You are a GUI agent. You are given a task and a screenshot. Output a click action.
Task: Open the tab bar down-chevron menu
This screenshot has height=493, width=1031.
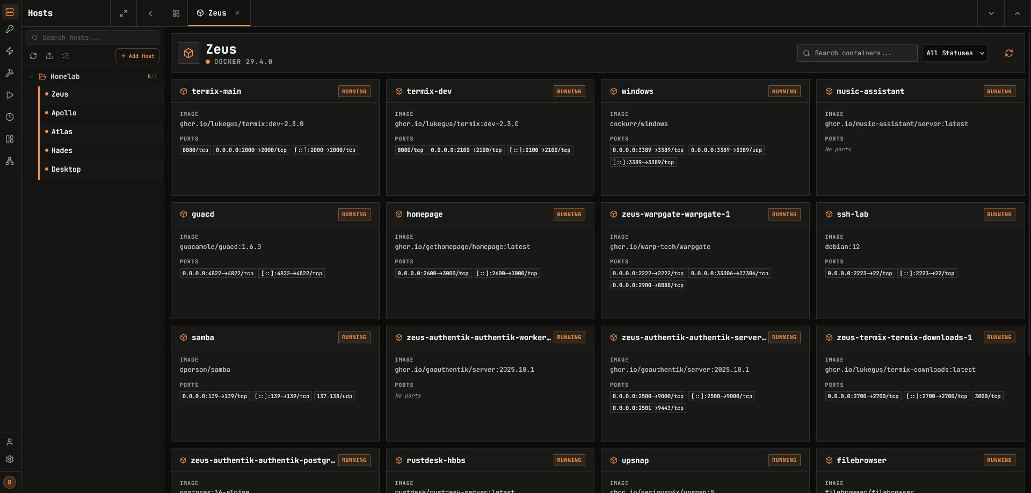(x=991, y=13)
